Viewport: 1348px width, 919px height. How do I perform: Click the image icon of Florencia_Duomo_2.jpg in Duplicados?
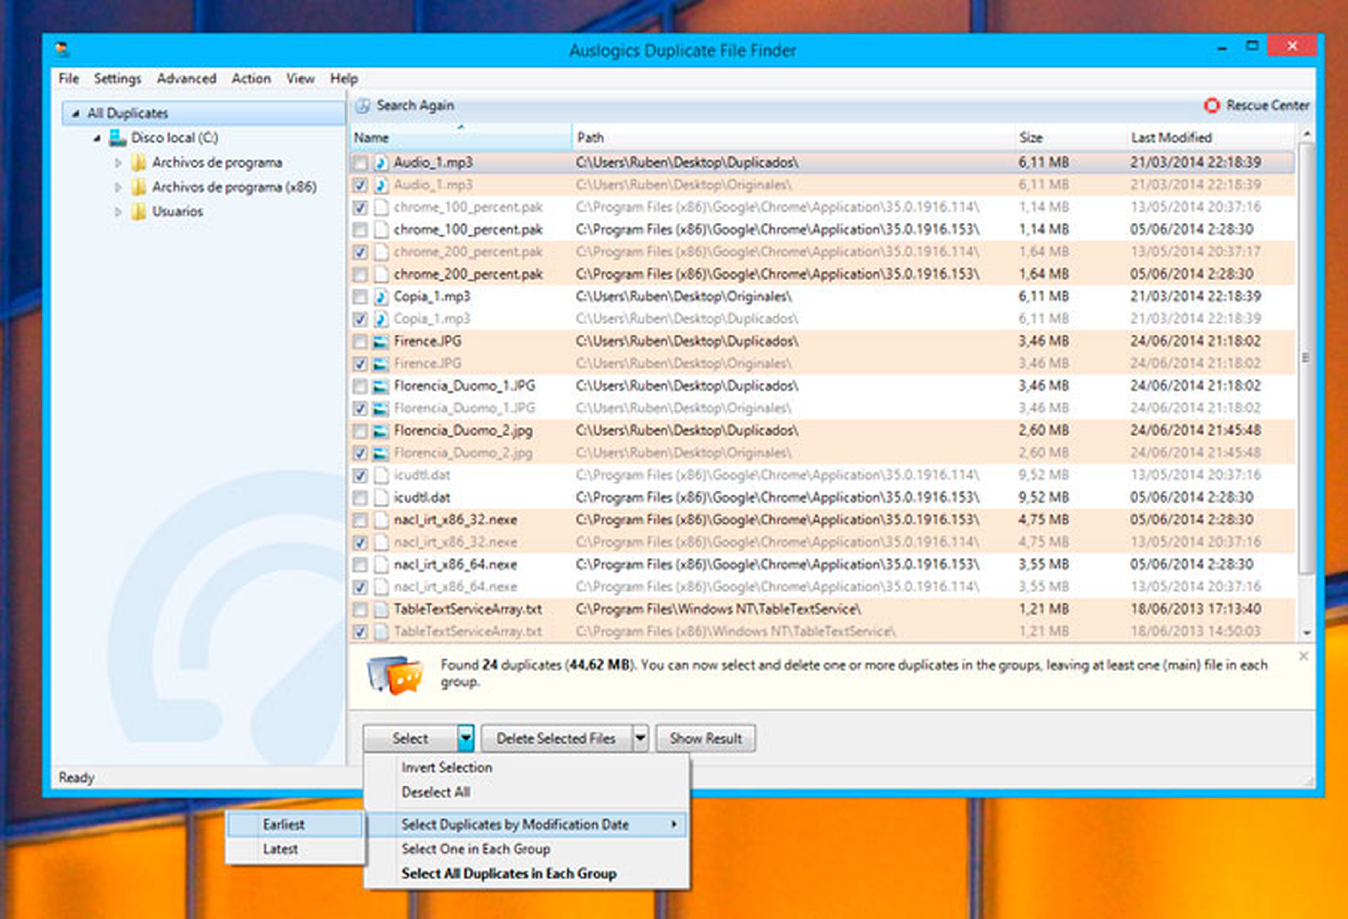[x=381, y=430]
